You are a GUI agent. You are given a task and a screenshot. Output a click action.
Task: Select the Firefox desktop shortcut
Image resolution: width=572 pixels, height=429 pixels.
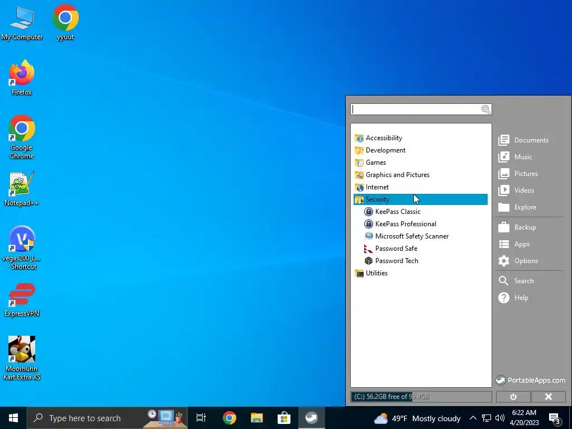pyautogui.click(x=22, y=78)
